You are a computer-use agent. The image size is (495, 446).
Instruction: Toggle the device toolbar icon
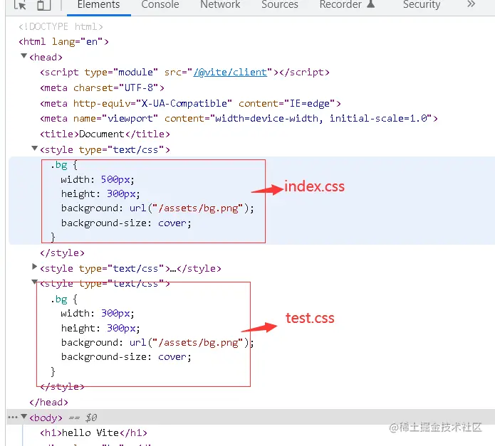click(44, 5)
